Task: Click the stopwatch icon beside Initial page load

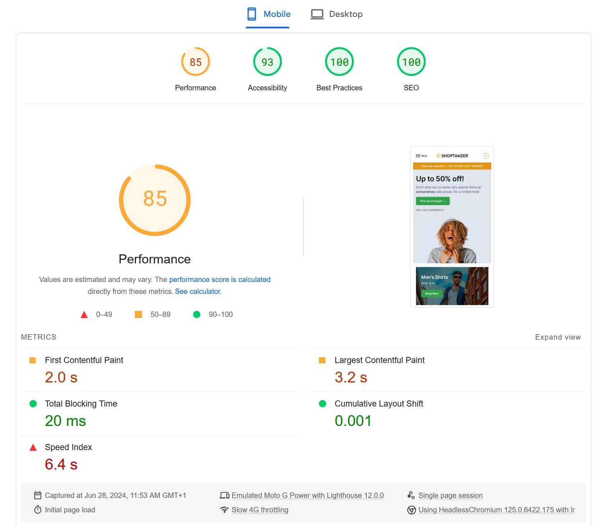Action: [37, 510]
